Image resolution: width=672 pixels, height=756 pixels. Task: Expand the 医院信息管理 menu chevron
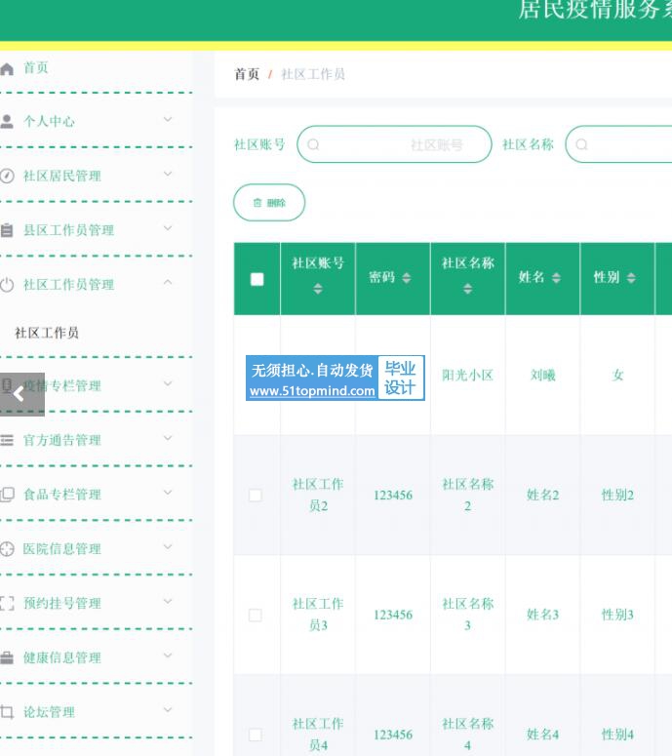[168, 547]
